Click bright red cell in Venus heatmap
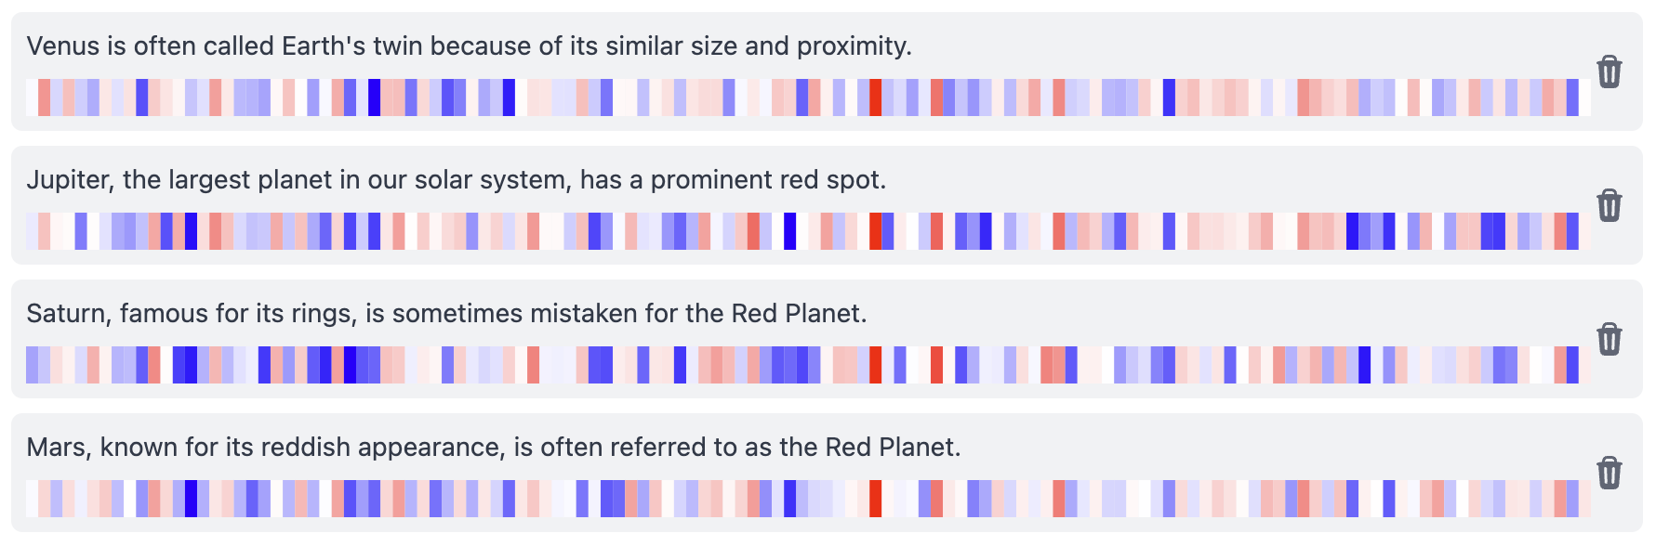Screen dimensions: 1656x546 click(x=875, y=97)
